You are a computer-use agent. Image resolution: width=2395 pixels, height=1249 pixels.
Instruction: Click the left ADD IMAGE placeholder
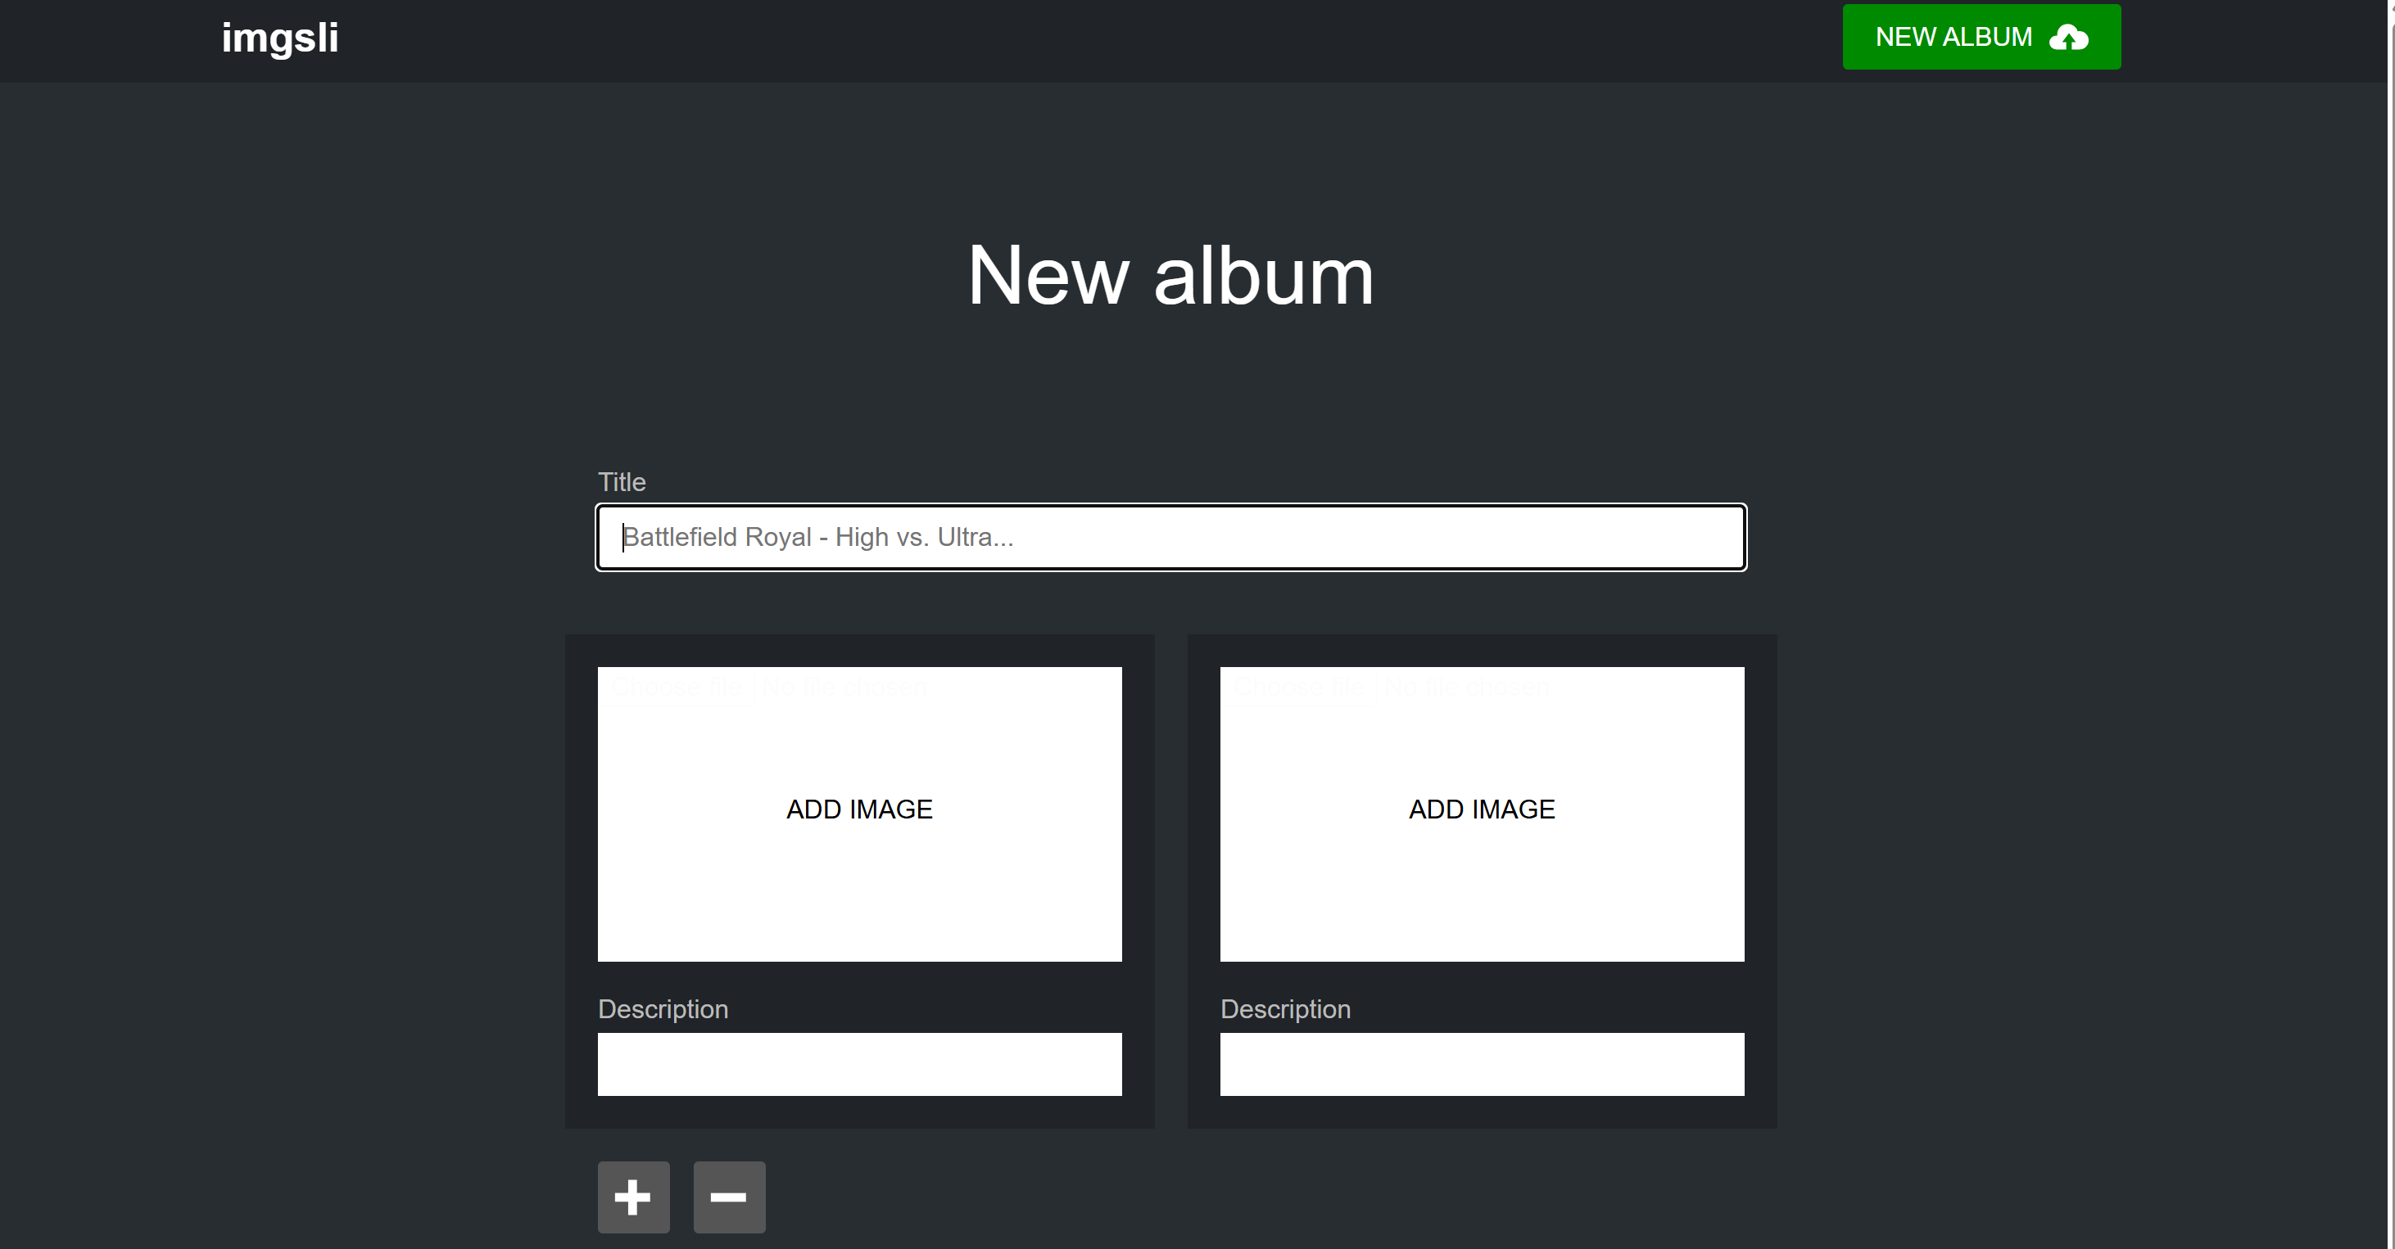858,809
